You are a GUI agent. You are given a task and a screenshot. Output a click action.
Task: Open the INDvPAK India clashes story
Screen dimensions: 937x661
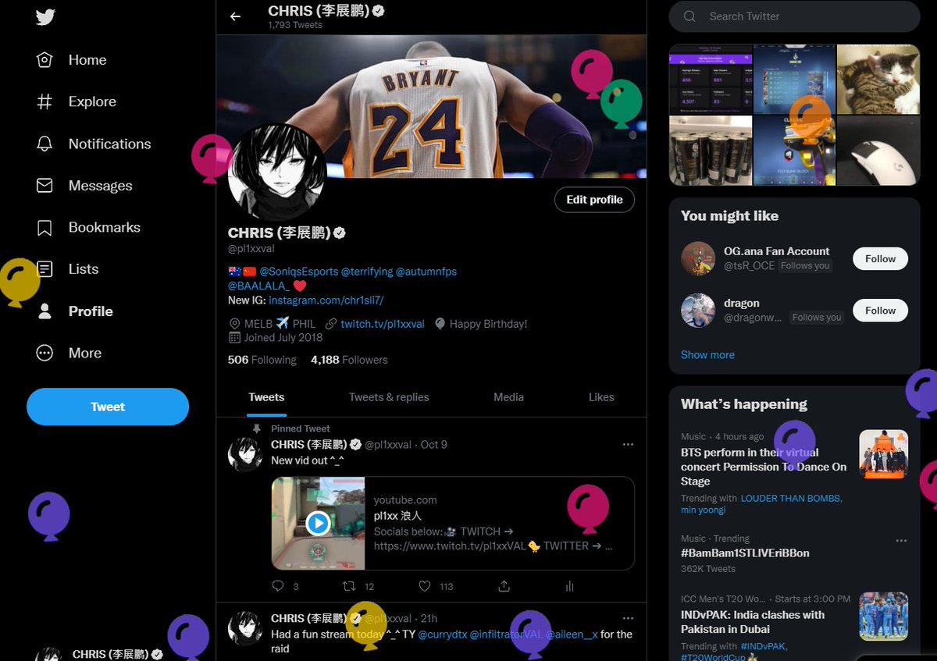(753, 622)
